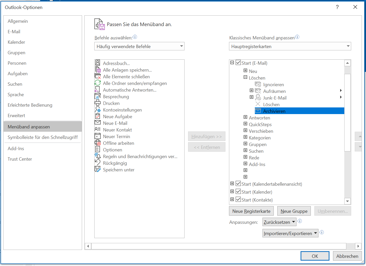Click the Rückgängig undo icon
The image size is (366, 266).
[98, 163]
